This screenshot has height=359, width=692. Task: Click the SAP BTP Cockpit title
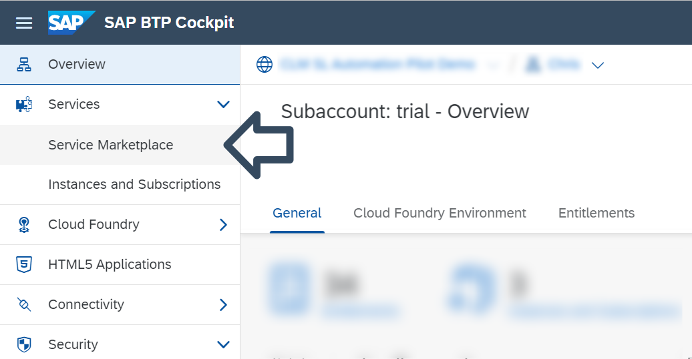[169, 23]
